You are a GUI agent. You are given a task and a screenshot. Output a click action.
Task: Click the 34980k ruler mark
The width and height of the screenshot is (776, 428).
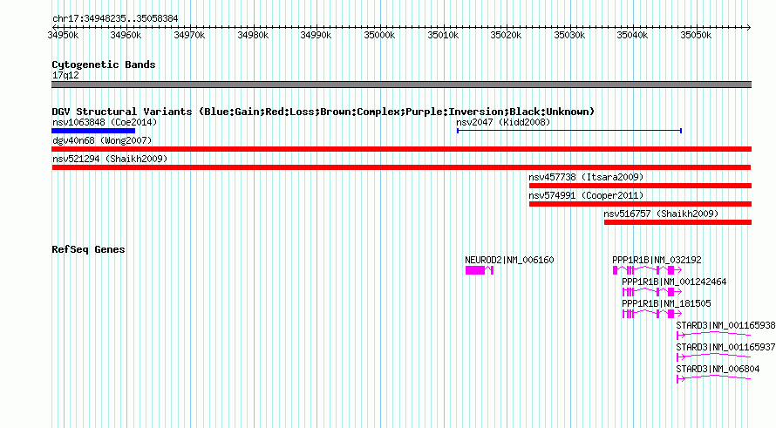pos(253,35)
